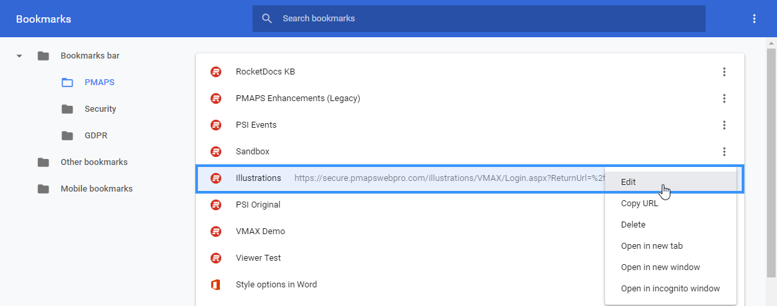Click the search magnifier icon
The image size is (777, 306).
[267, 19]
